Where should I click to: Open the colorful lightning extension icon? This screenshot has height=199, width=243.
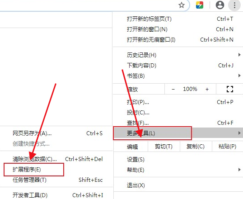200,5
